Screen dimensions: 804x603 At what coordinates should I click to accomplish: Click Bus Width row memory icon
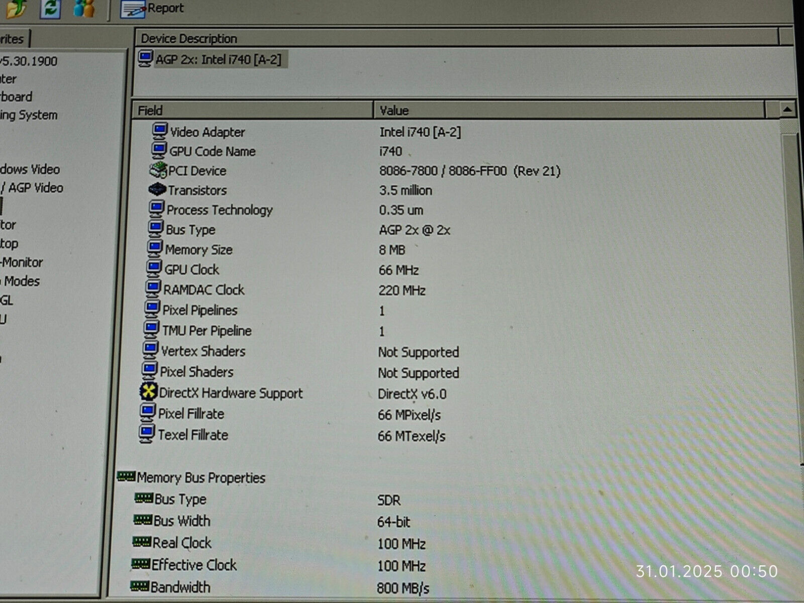click(x=143, y=519)
